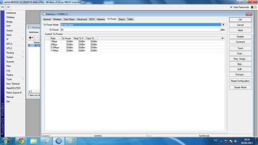258x145 pixels.
Task: Select the 5.5Mbps rate row
Action: pos(134,47)
